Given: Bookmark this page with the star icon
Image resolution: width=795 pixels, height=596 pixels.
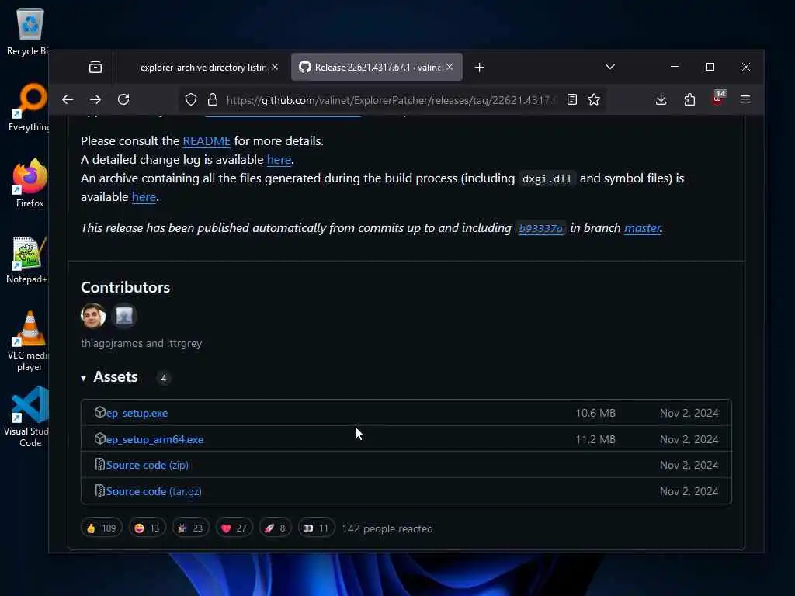Looking at the screenshot, I should point(594,99).
